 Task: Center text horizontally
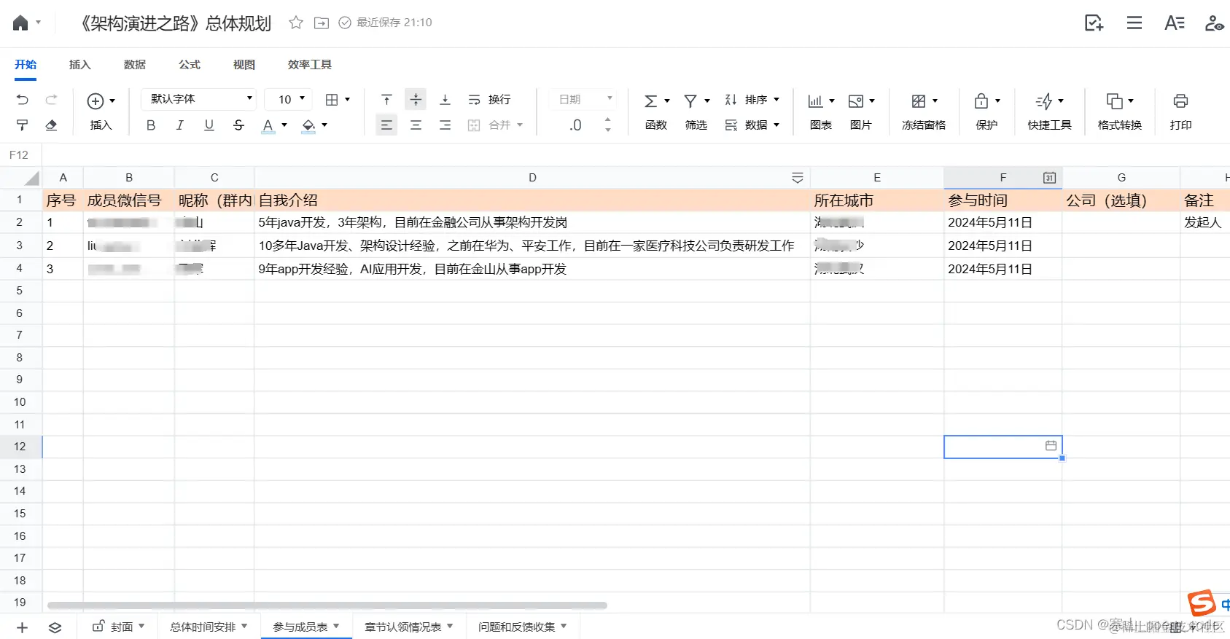(416, 125)
